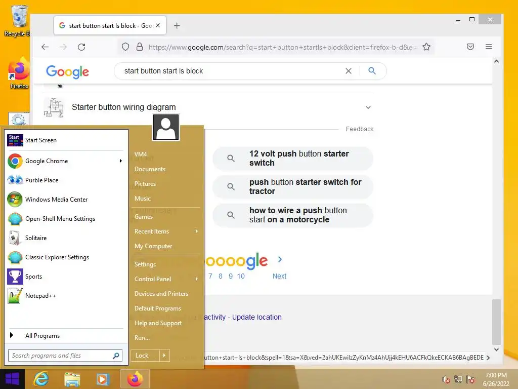Open Settings in start menu
Image resolution: width=518 pixels, height=389 pixels.
[x=145, y=264]
